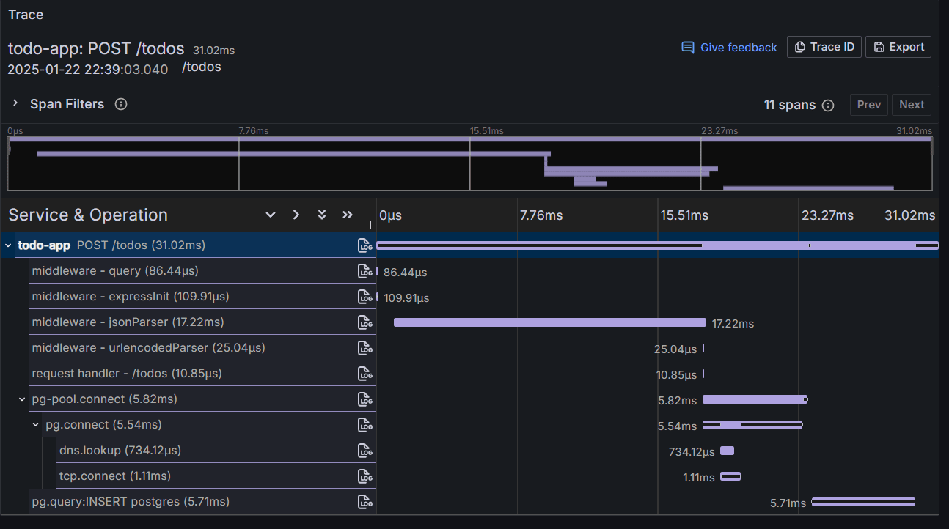Expand one level with the right chevron
The image size is (949, 529).
[x=296, y=215]
